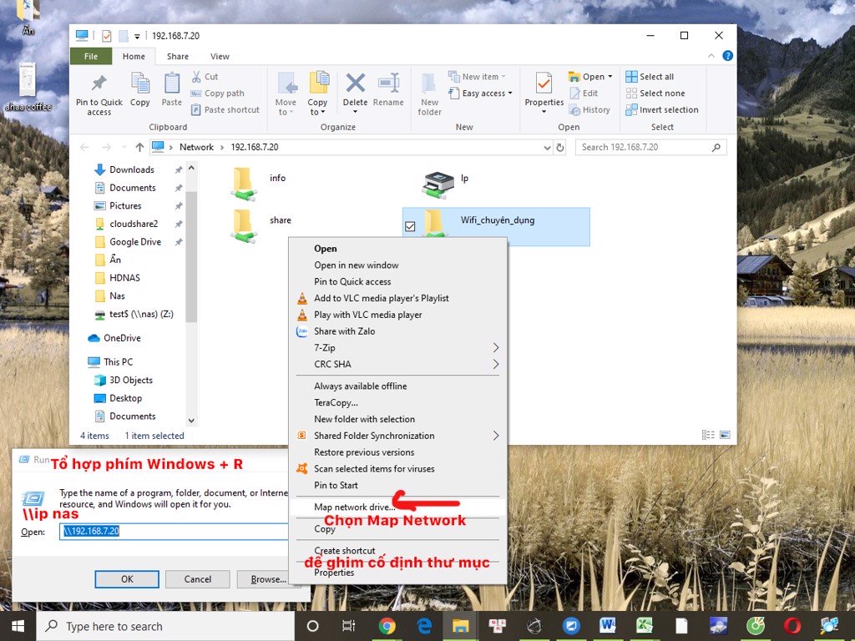Screen dimensions: 855x641
Task: Click the New folder ribbon icon
Action: click(x=430, y=93)
